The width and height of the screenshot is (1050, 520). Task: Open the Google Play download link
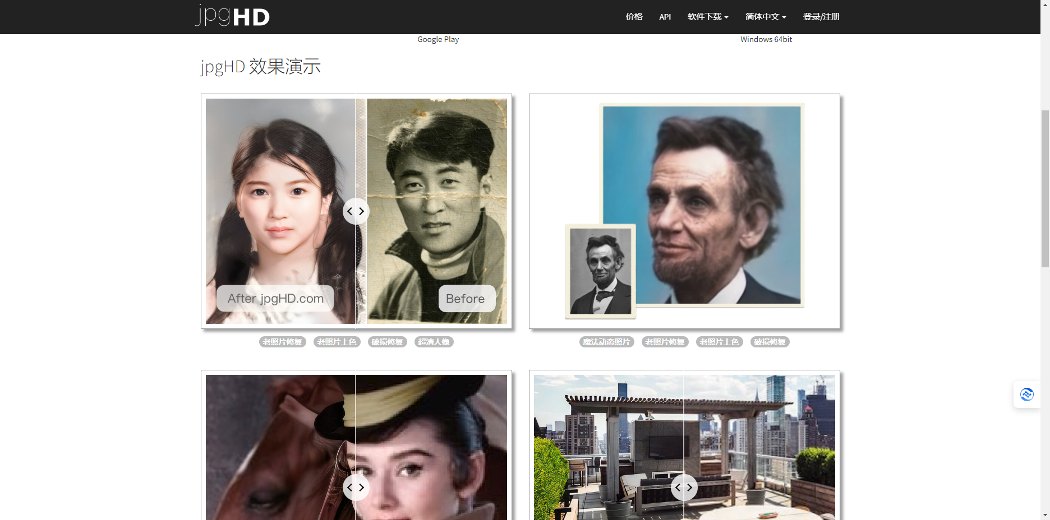(438, 39)
